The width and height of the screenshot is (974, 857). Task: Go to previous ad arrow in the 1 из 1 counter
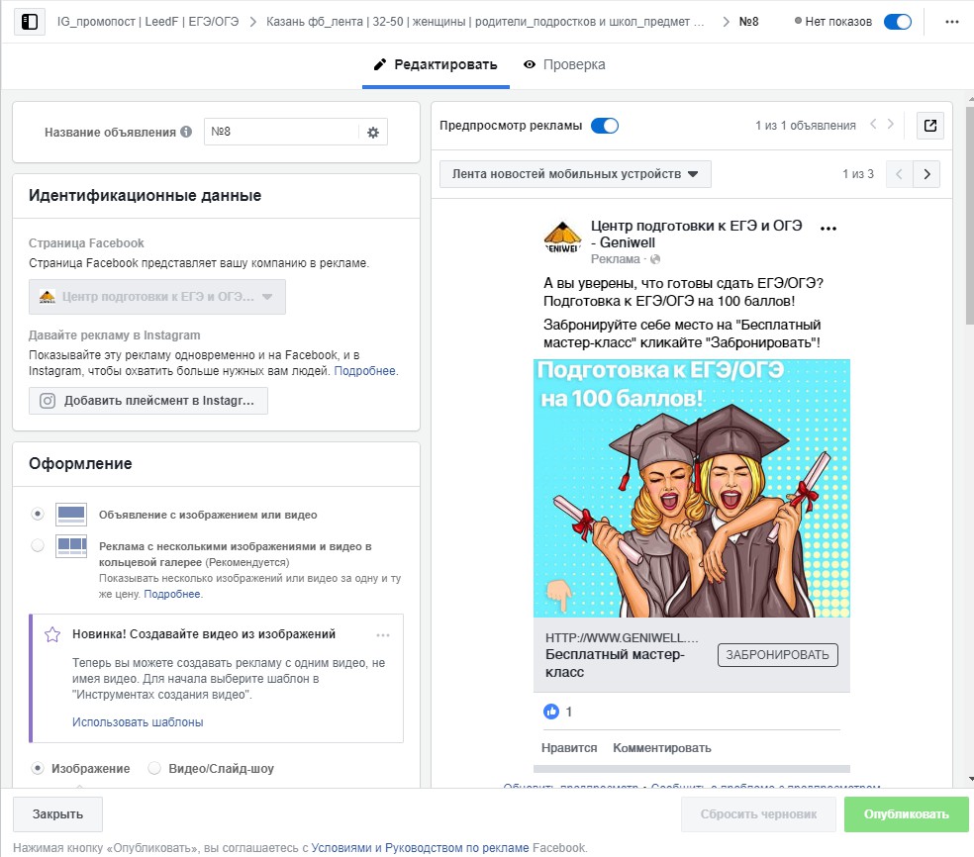[x=873, y=125]
